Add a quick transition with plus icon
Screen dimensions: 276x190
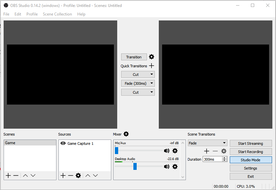tap(152, 66)
